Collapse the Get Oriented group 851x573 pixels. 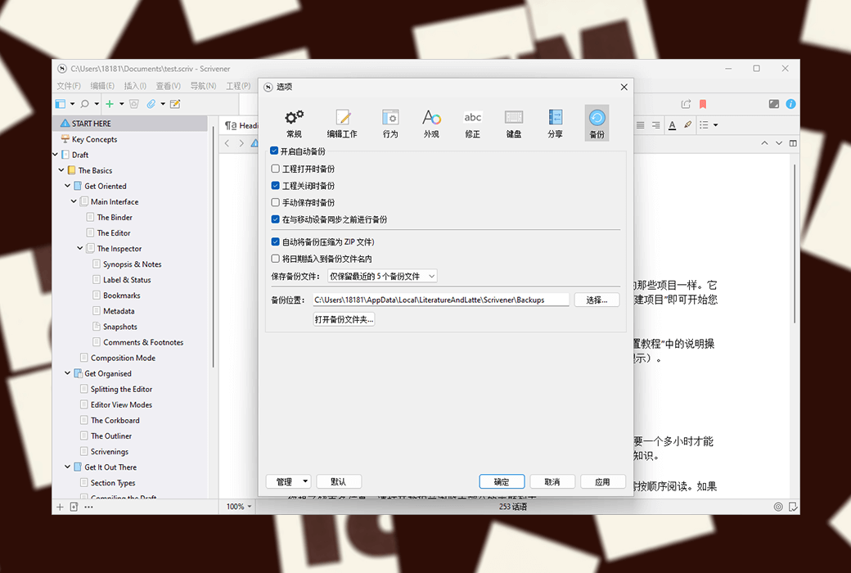click(67, 186)
